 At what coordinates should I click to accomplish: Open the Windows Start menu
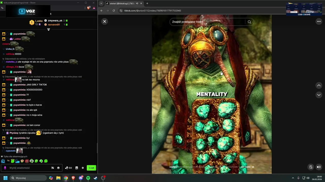pyautogui.click(x=5, y=178)
